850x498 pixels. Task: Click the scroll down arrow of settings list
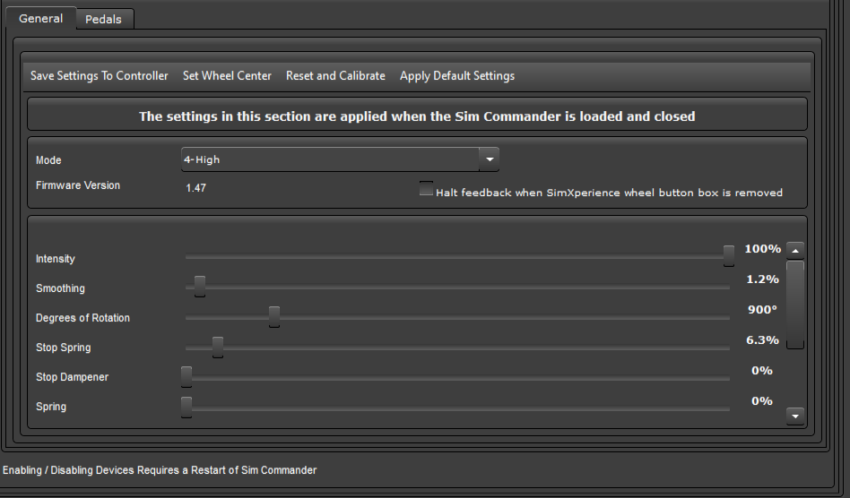[795, 416]
